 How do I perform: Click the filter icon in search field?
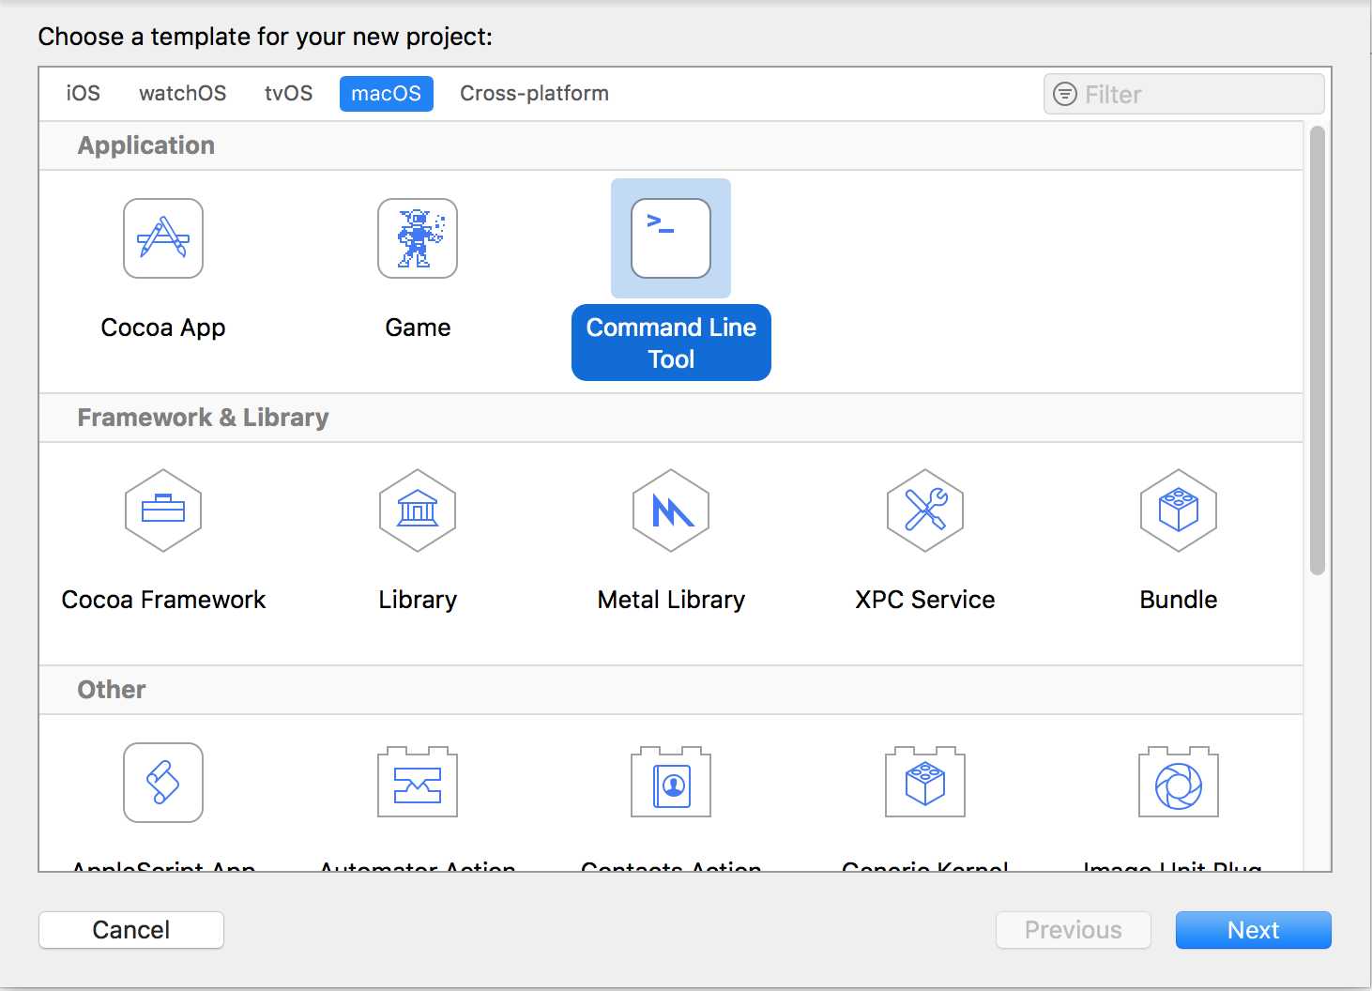(x=1065, y=94)
